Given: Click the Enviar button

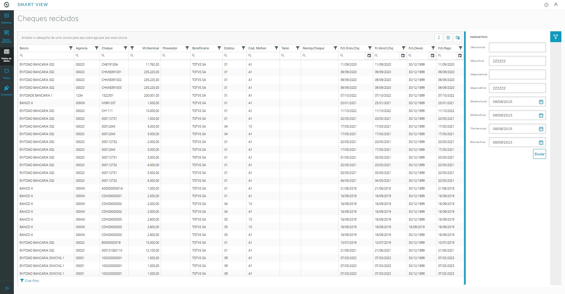Looking at the screenshot, I should pos(539,154).
